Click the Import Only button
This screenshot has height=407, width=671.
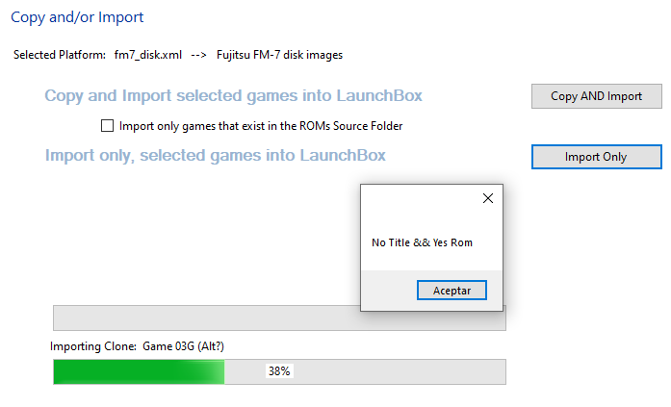(597, 157)
